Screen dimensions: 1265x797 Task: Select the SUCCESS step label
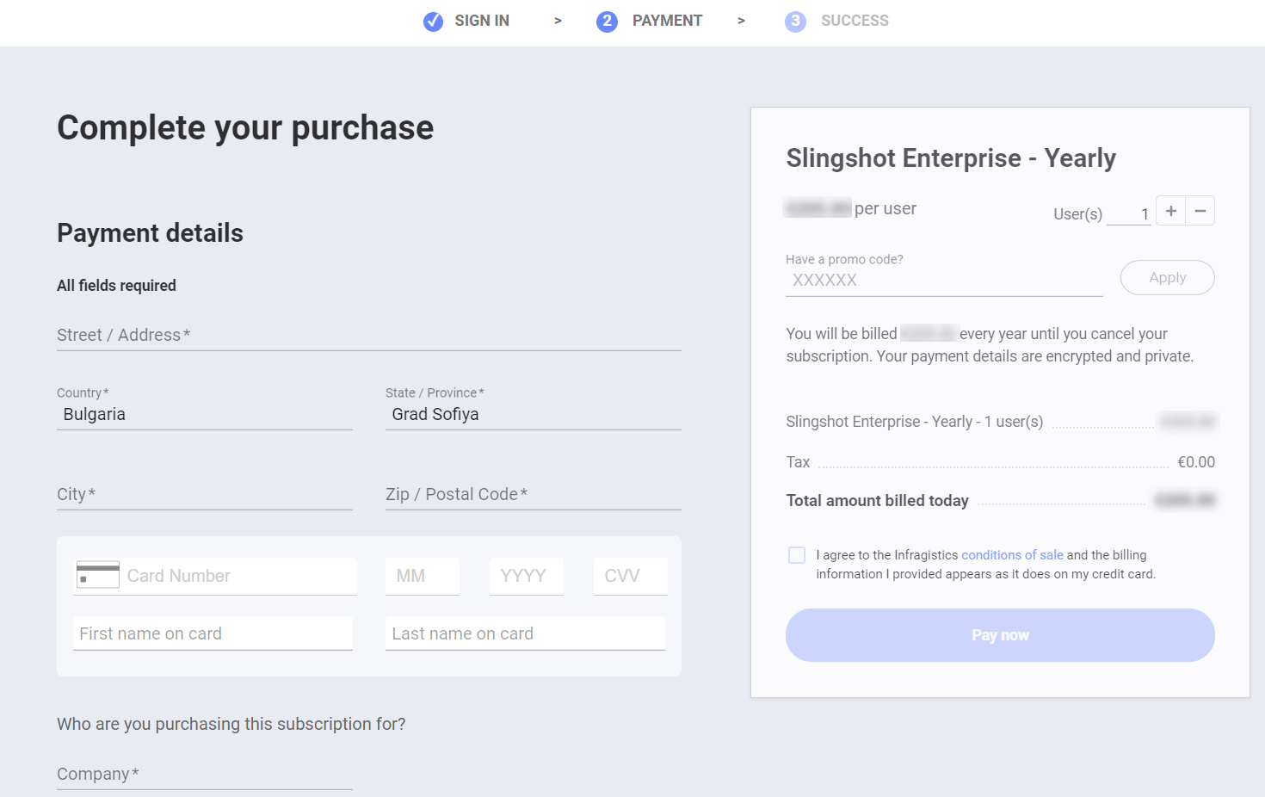click(x=855, y=21)
